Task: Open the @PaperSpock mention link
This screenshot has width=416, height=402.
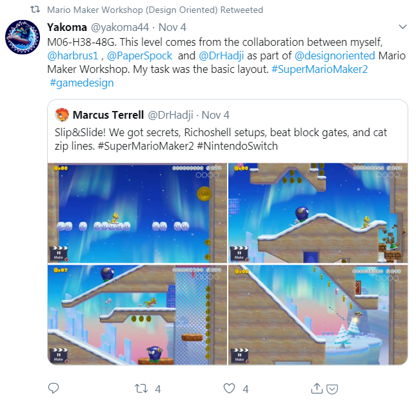Action: 139,55
